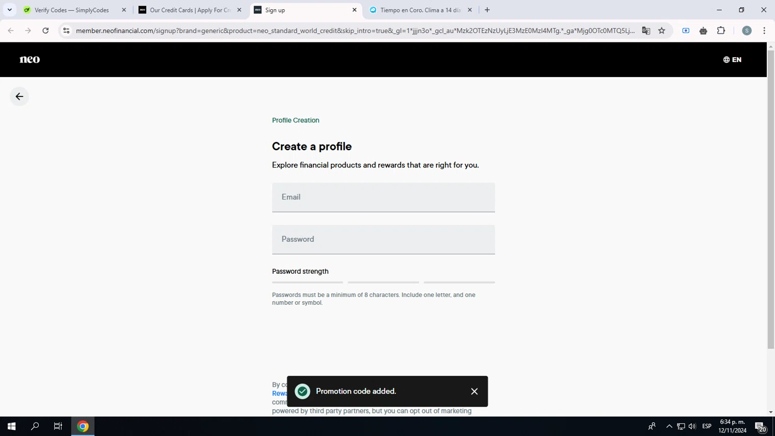Open the Chrome three-dot menu
The image size is (775, 436).
pos(764,30)
